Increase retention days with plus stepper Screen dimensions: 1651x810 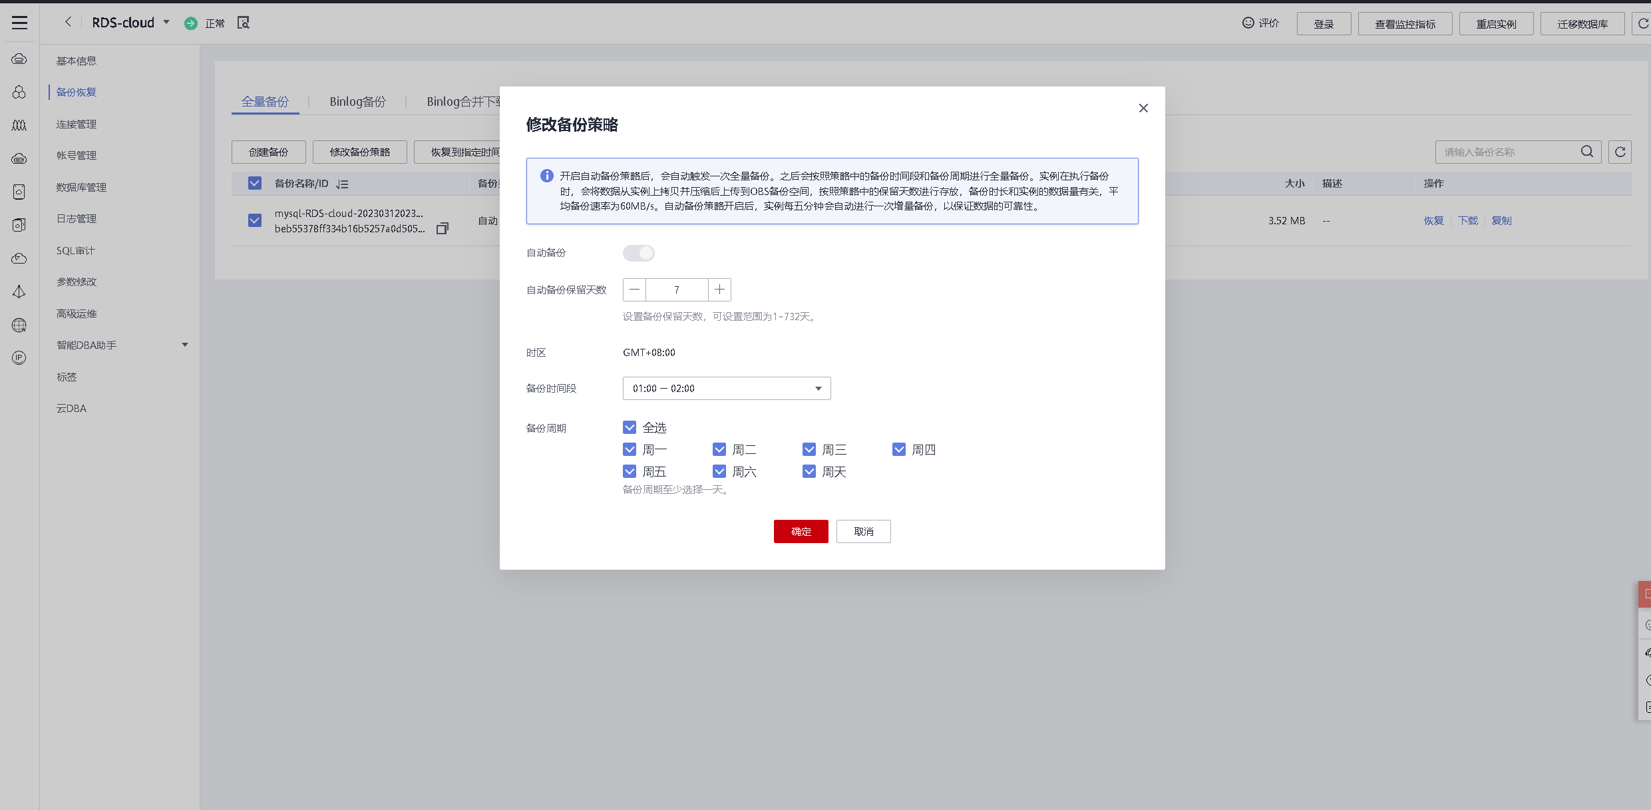[x=719, y=290]
